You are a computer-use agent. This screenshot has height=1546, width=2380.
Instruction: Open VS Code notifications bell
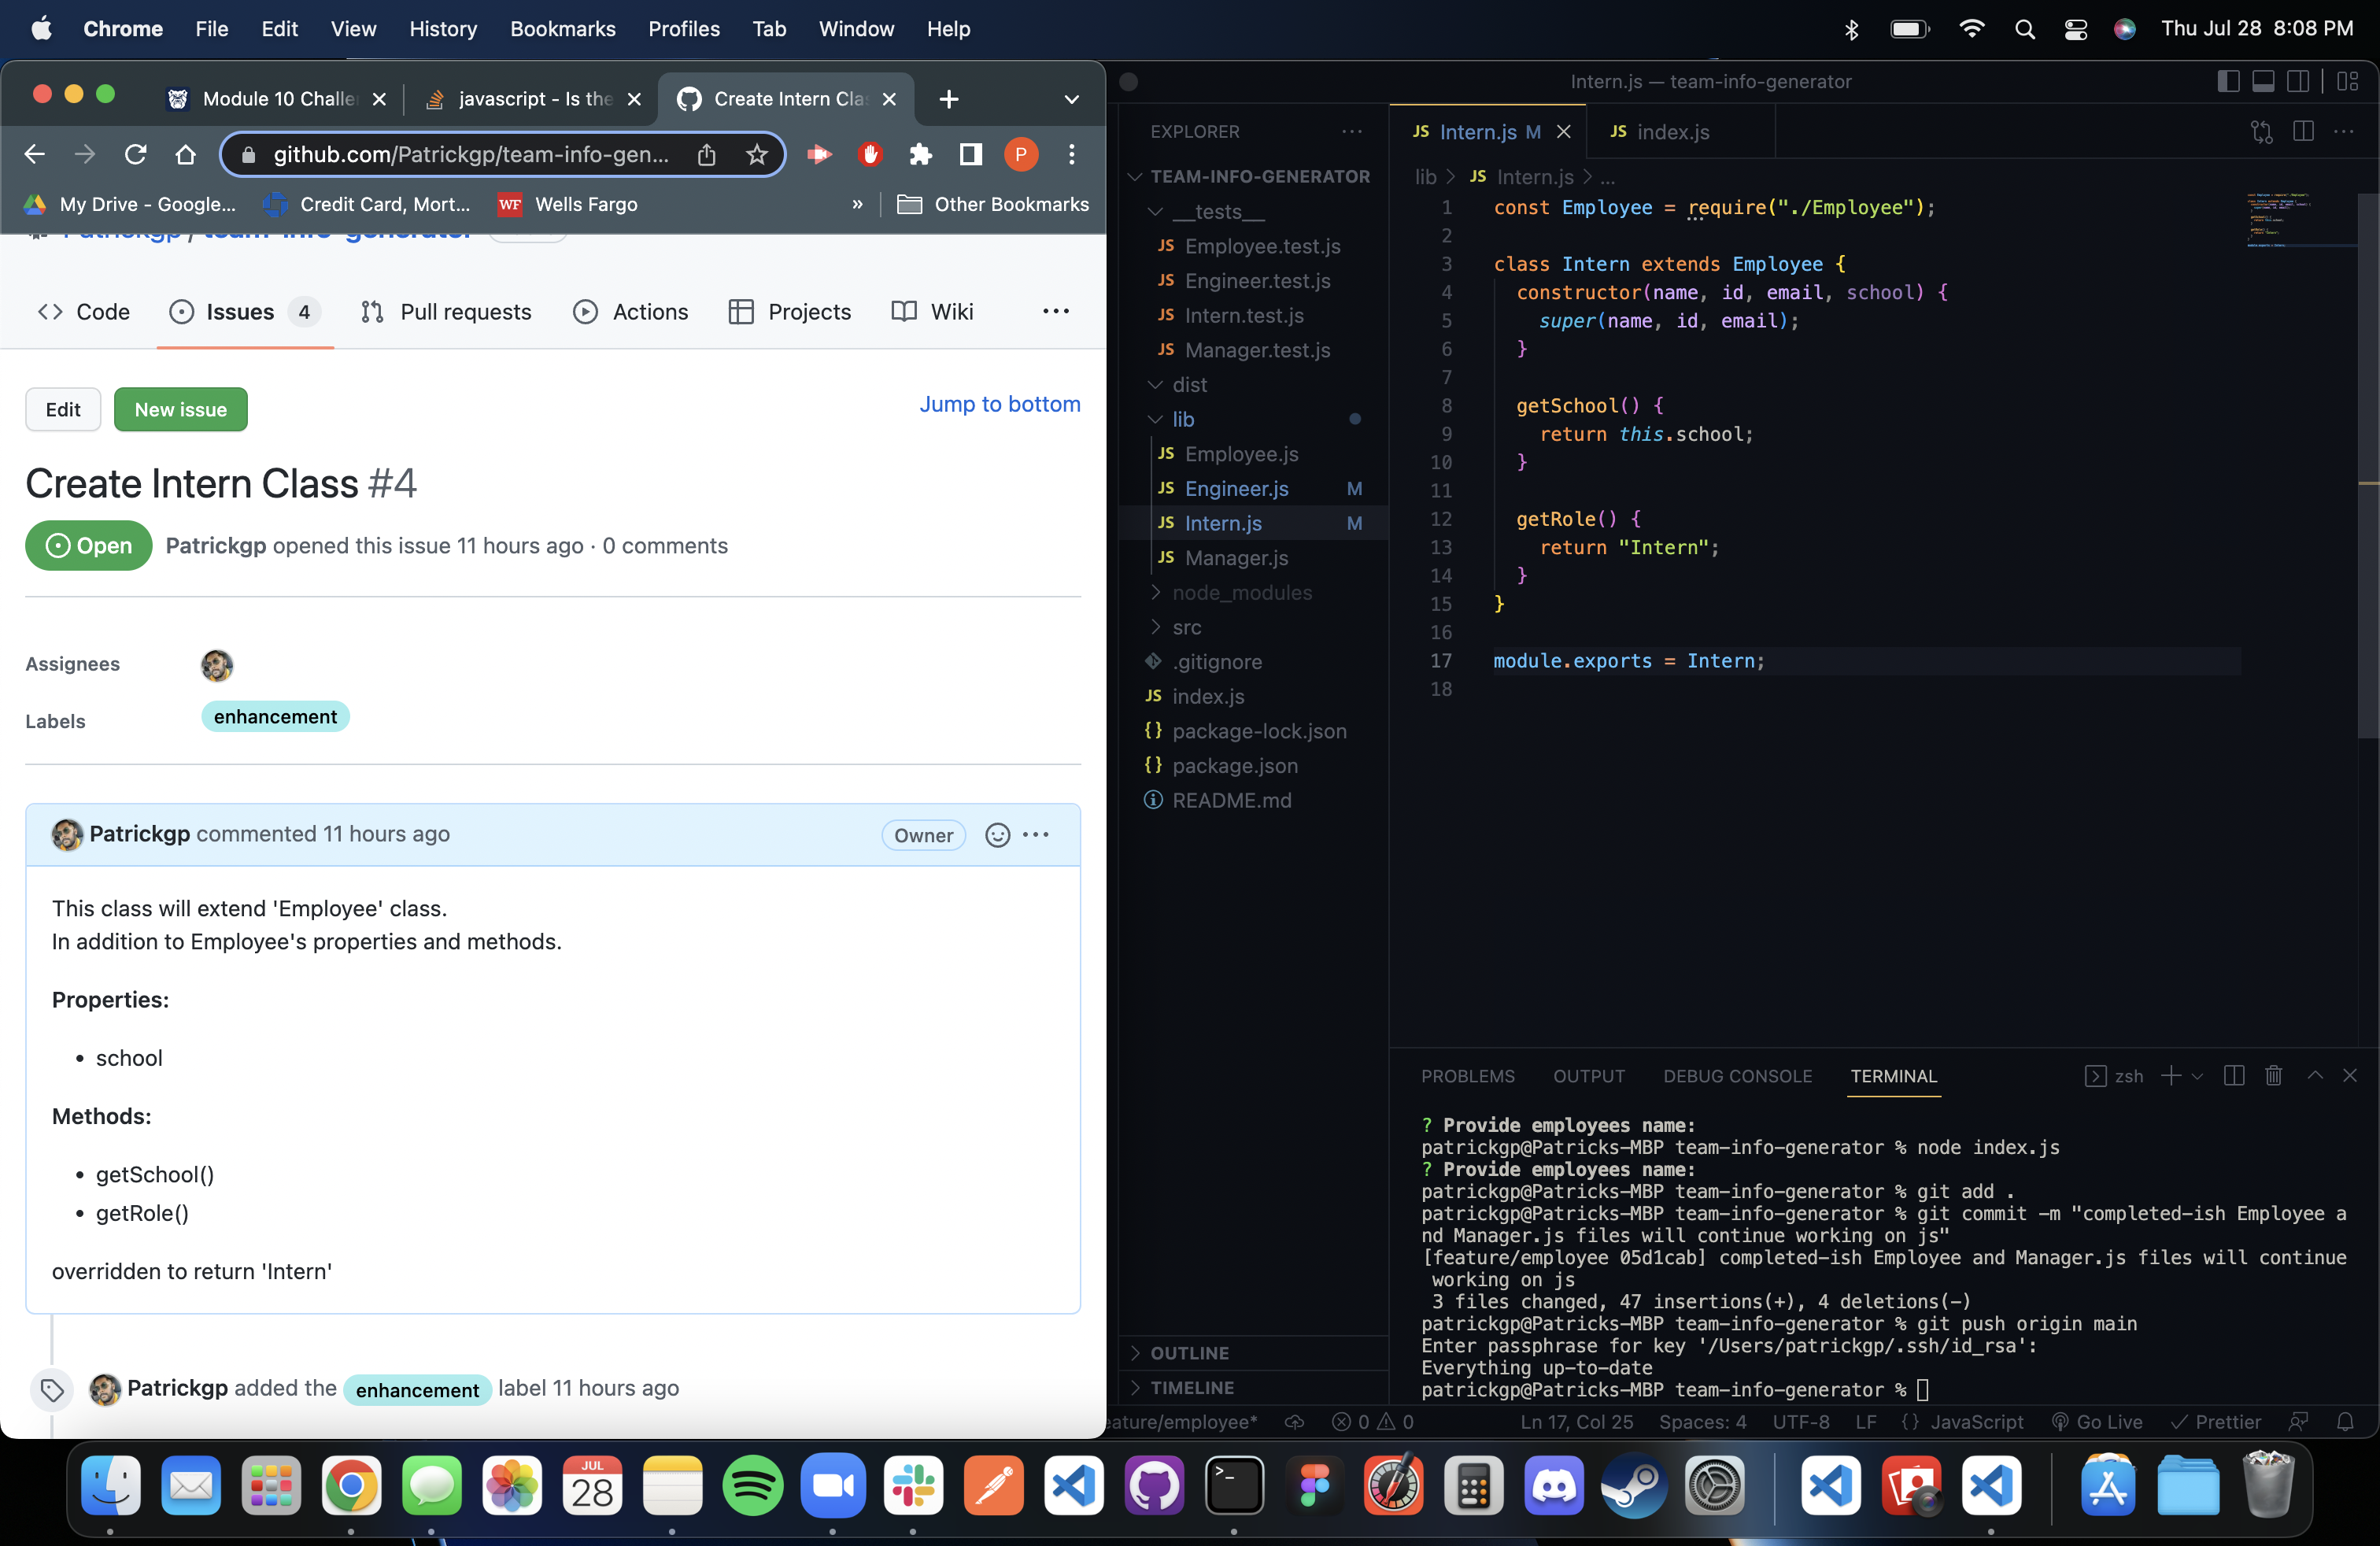[2345, 1421]
